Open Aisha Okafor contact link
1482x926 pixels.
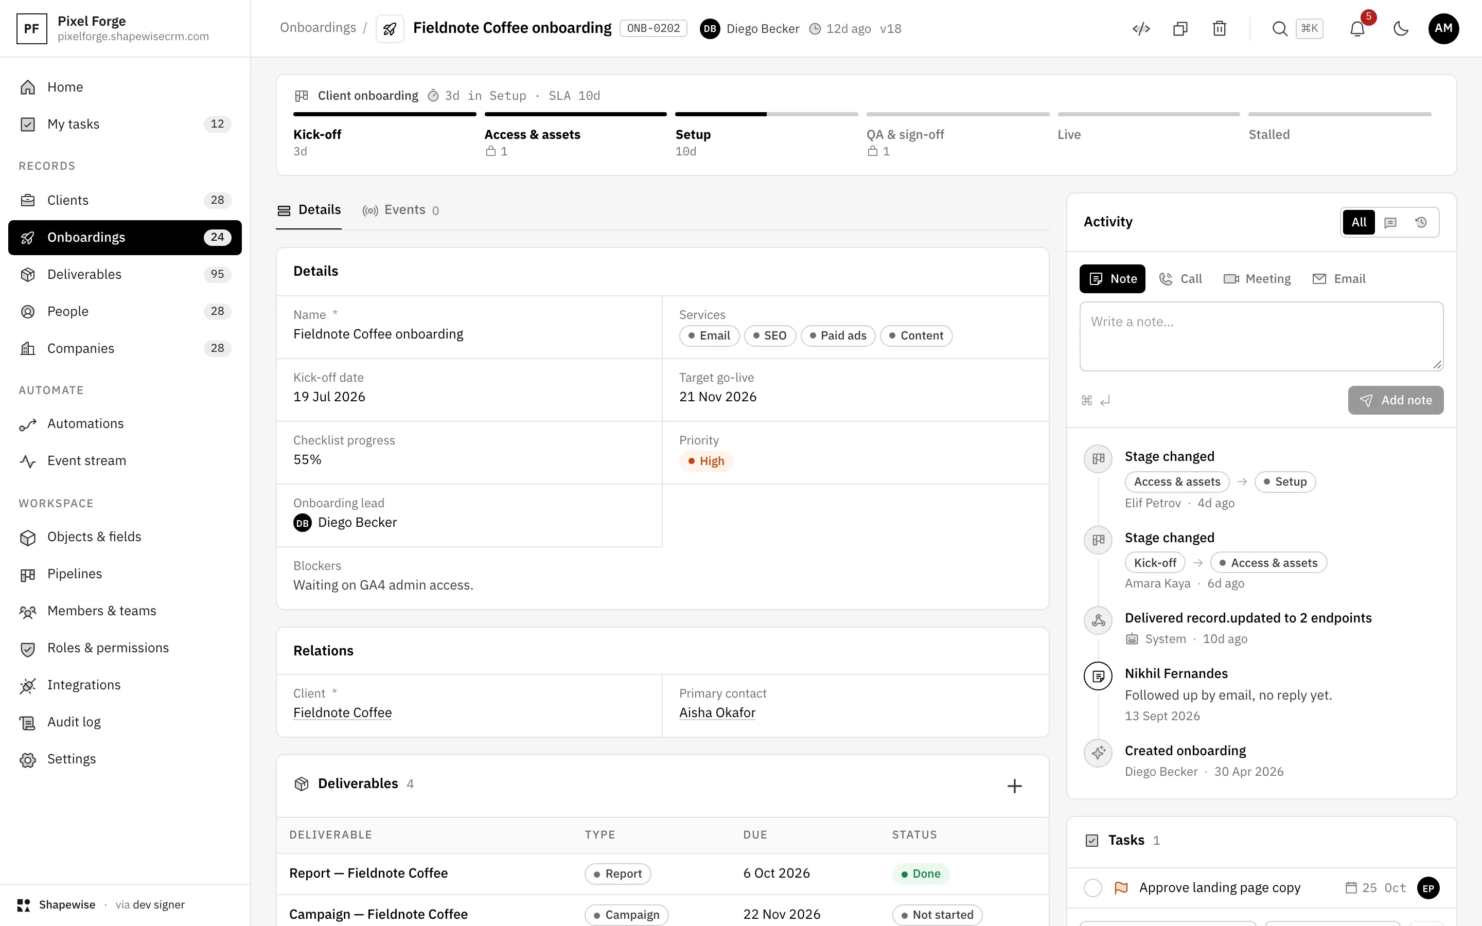(x=717, y=713)
